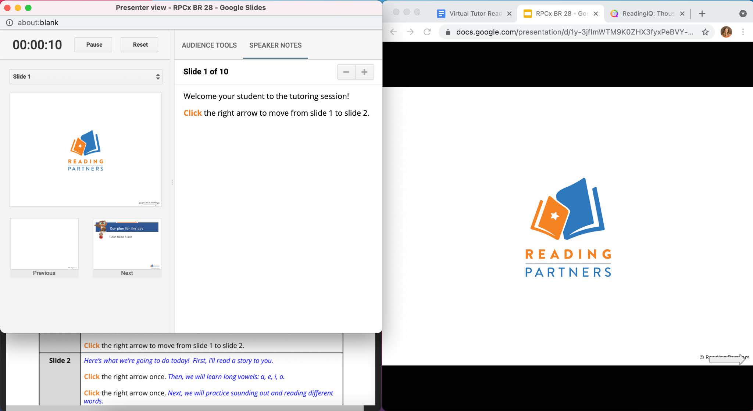
Task: Click the 00:00:10 timer display
Action: point(37,45)
